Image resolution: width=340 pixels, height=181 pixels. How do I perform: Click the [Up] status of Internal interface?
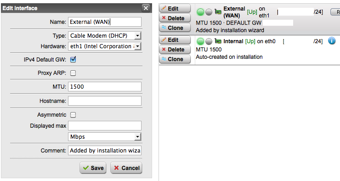(x=250, y=41)
